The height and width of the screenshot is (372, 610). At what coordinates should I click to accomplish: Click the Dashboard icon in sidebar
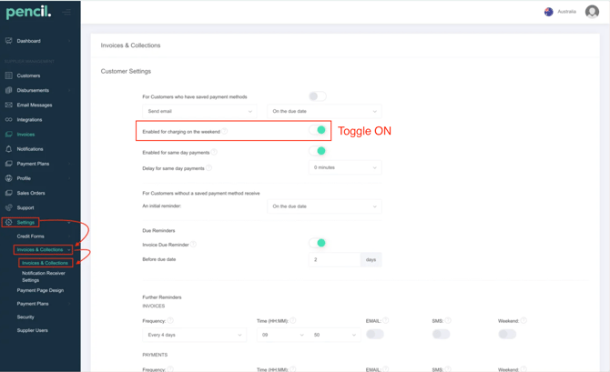[x=9, y=41]
